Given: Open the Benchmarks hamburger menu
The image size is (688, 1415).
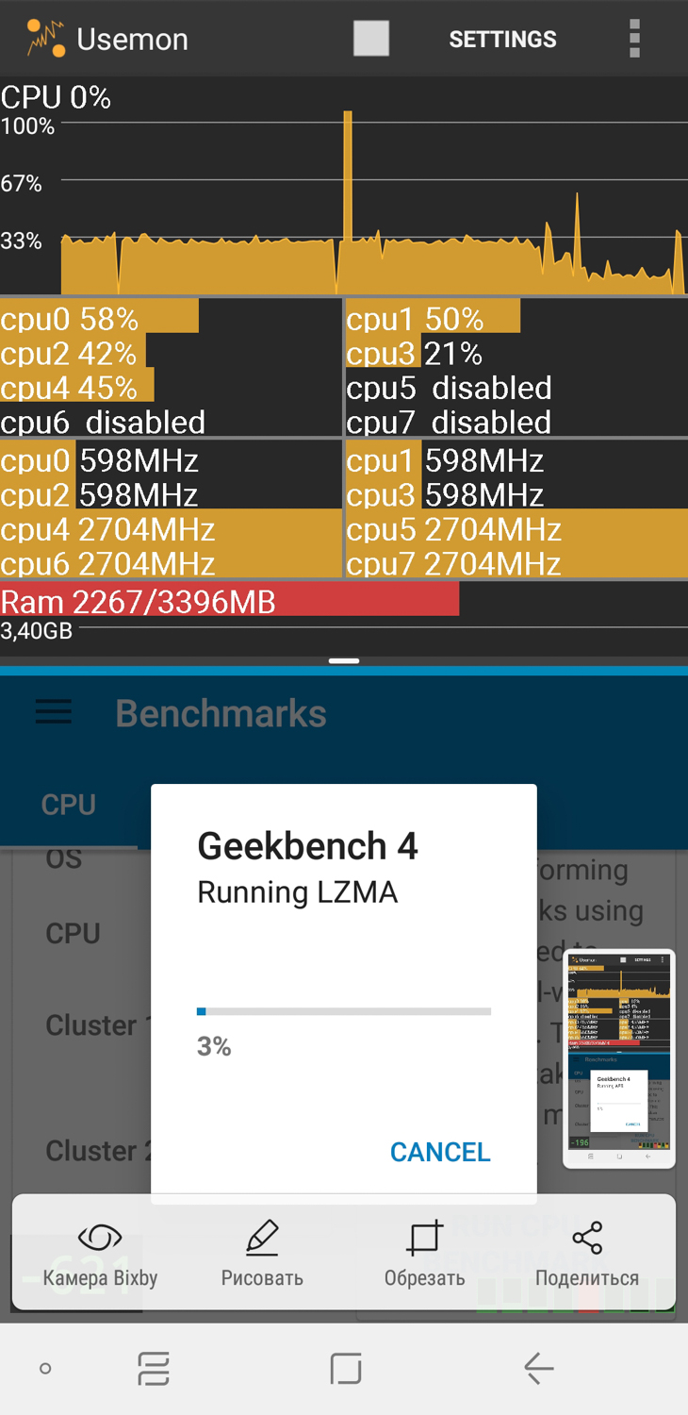Looking at the screenshot, I should click(54, 713).
